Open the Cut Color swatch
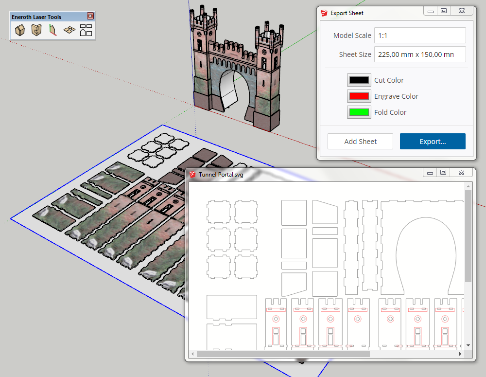The image size is (486, 377). coord(358,80)
